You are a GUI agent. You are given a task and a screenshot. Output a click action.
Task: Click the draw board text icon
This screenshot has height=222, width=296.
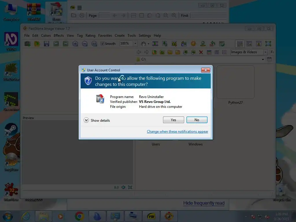click(x=184, y=44)
